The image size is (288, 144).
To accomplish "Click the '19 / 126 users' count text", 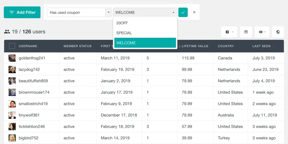I will click(28, 32).
